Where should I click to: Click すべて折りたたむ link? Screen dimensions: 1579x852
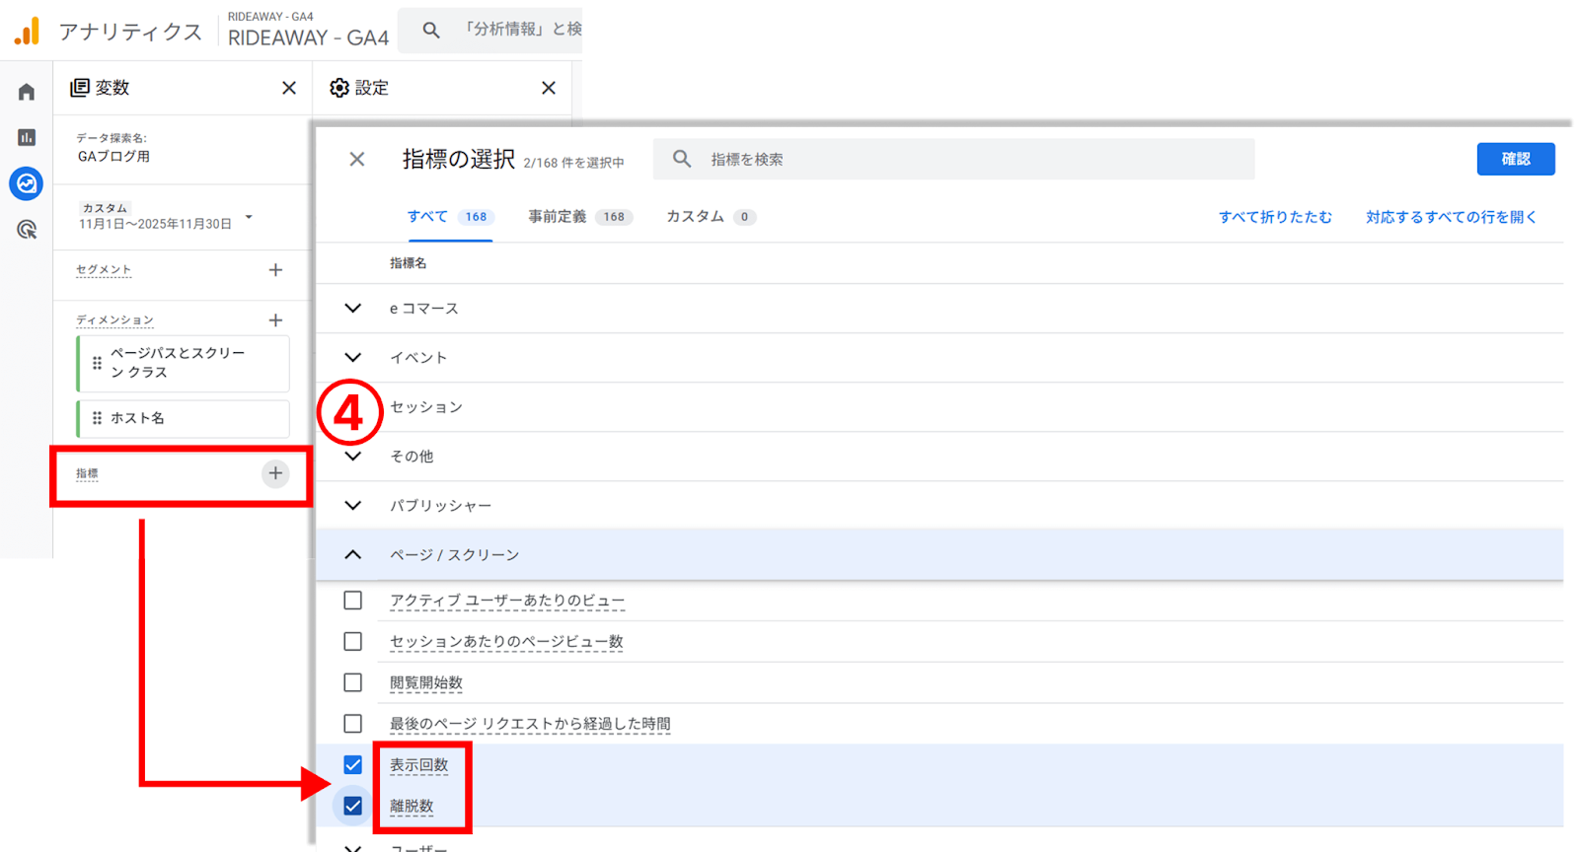tap(1275, 217)
